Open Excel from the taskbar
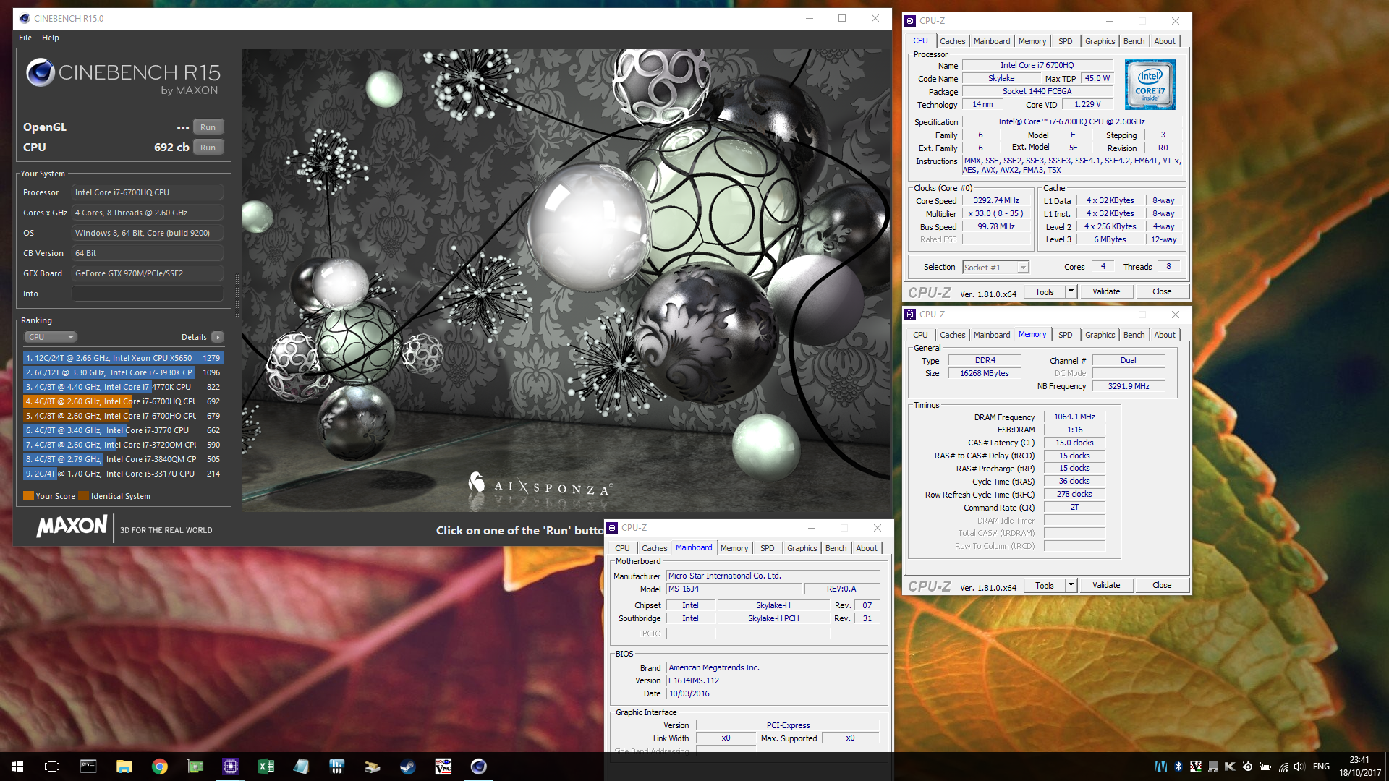Viewport: 1389px width, 781px height. click(266, 767)
